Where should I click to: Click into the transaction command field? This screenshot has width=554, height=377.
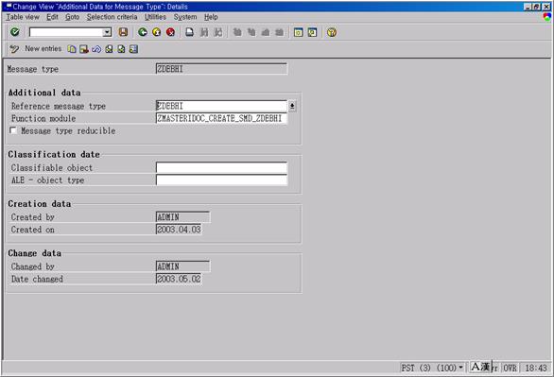coord(66,32)
